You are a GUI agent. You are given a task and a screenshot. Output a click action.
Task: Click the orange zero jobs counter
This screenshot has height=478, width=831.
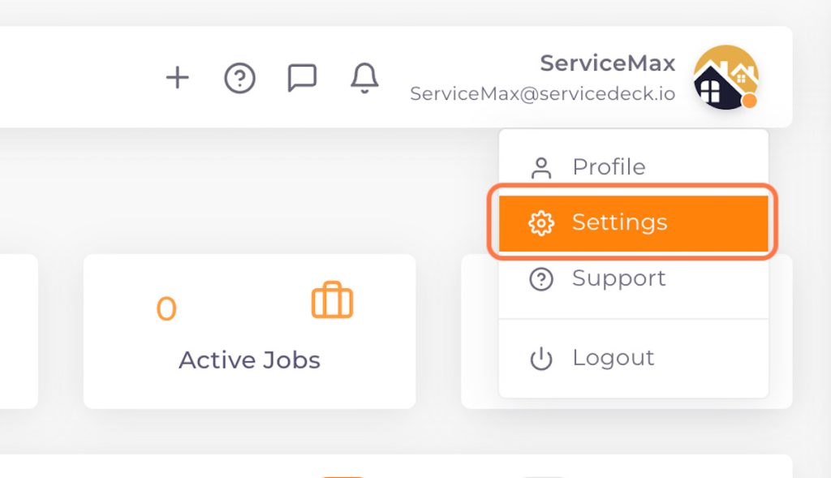point(165,310)
